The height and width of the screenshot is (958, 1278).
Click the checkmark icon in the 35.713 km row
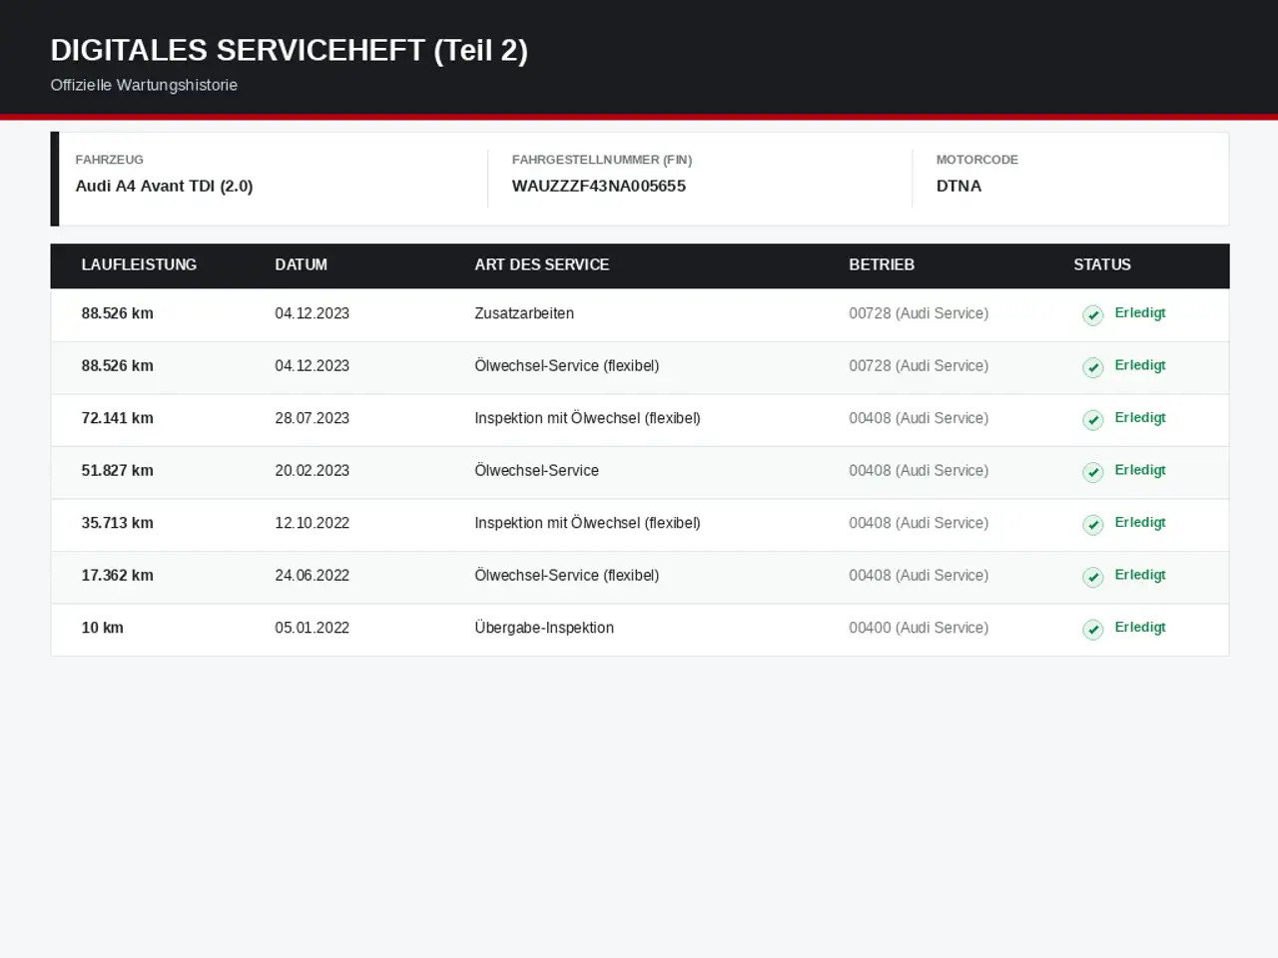click(1093, 525)
